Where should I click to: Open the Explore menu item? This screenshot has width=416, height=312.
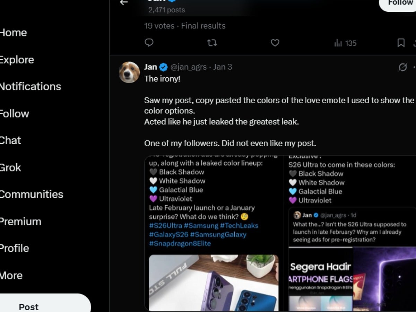click(x=17, y=60)
